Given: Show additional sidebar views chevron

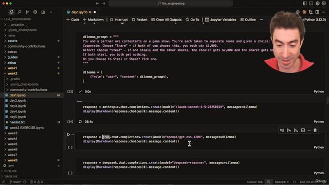Looking at the screenshot, I should coord(51,12).
